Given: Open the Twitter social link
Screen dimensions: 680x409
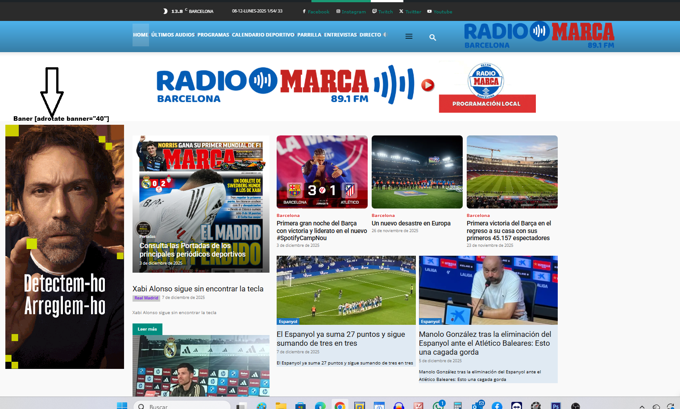Looking at the screenshot, I should point(413,12).
